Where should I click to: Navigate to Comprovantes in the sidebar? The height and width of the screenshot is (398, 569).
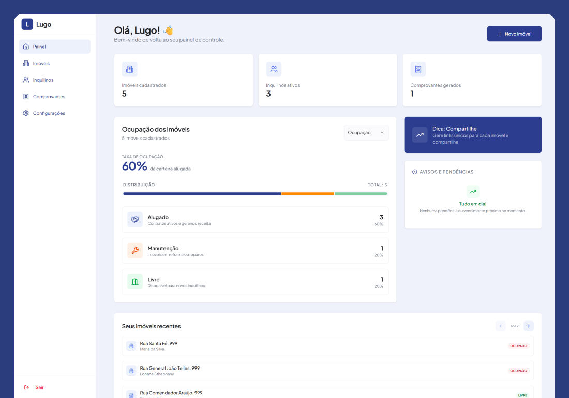49,96
